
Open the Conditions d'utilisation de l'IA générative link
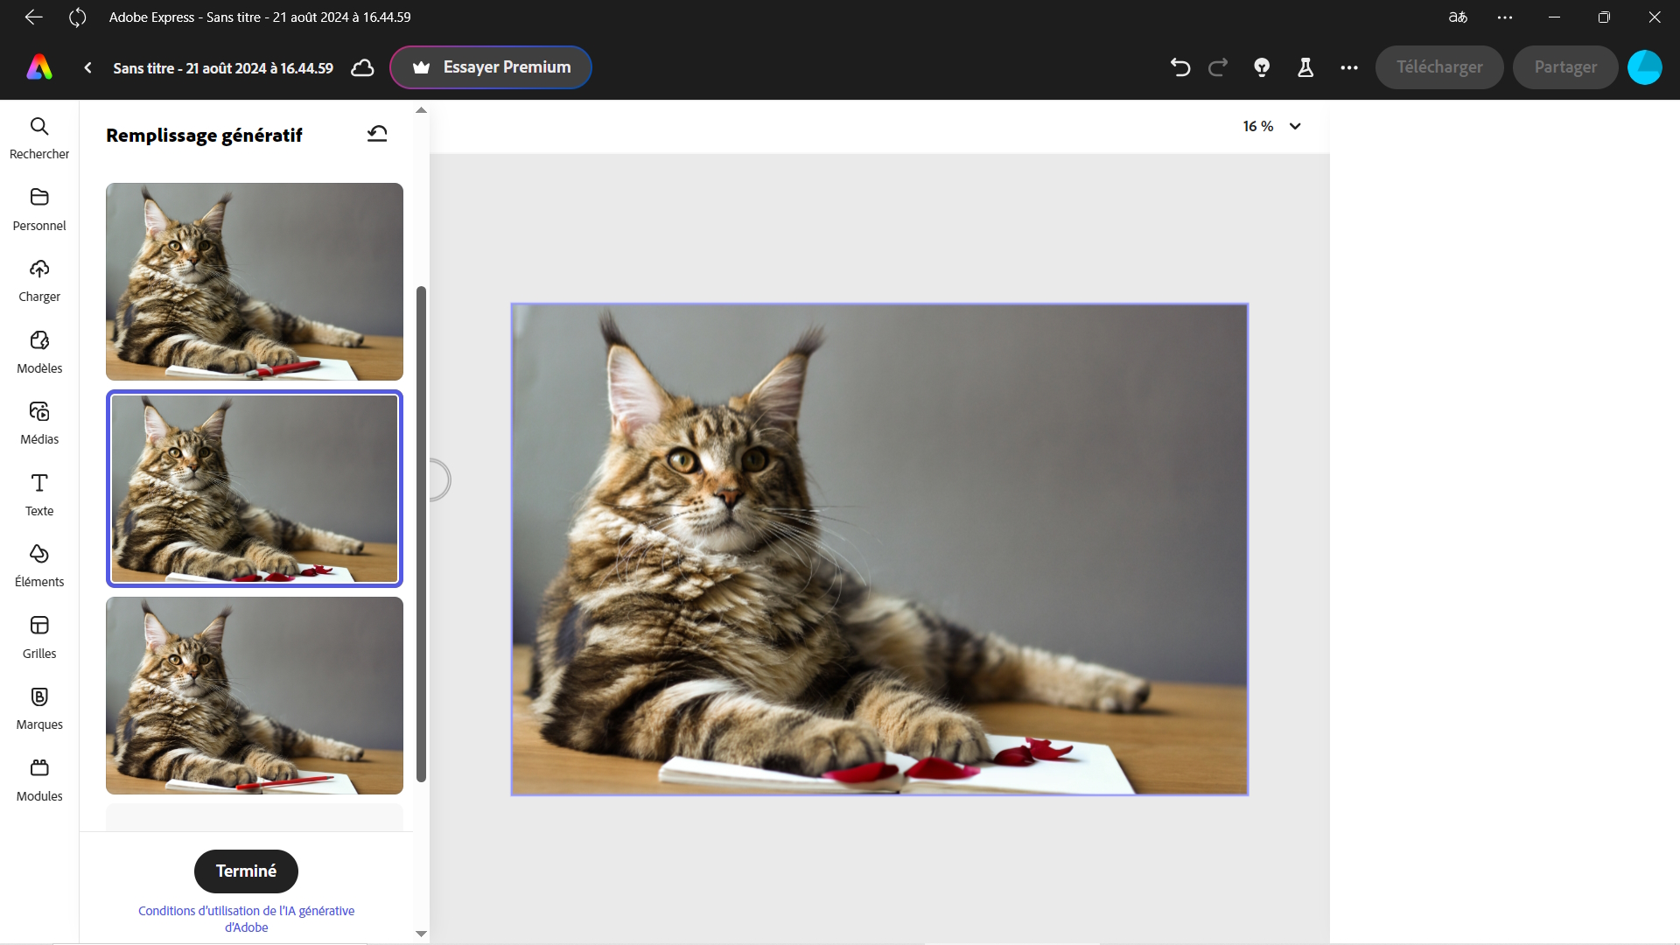point(247,919)
